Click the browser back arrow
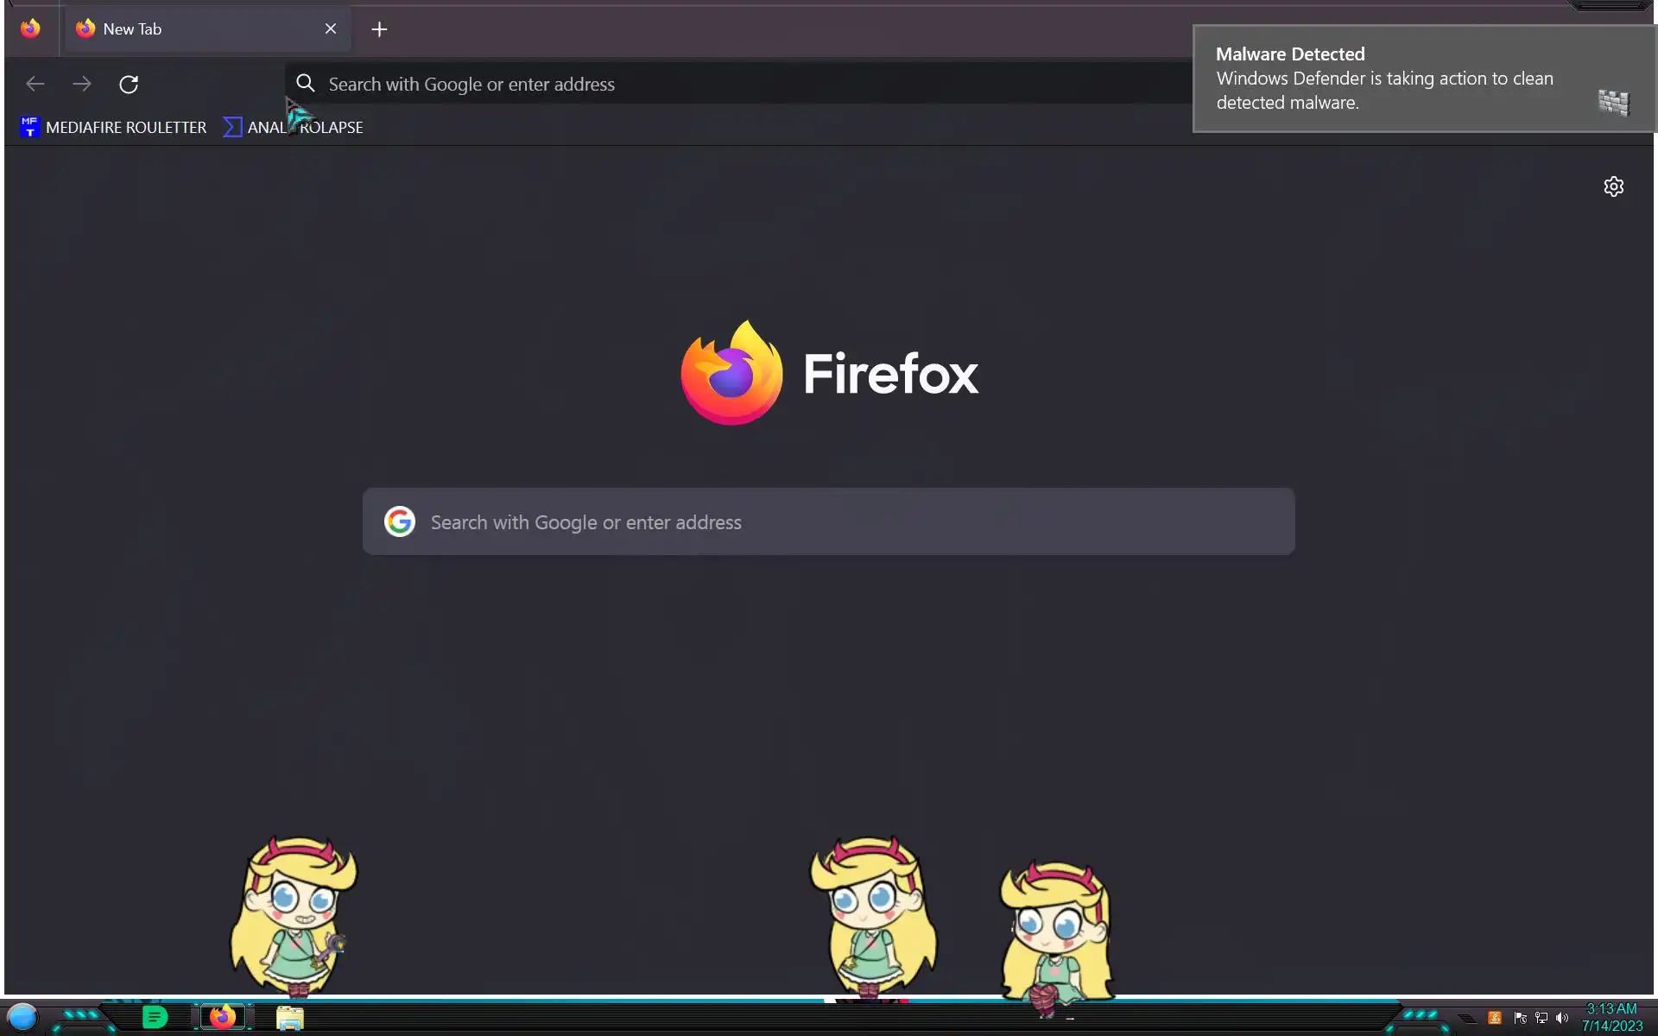 click(35, 84)
